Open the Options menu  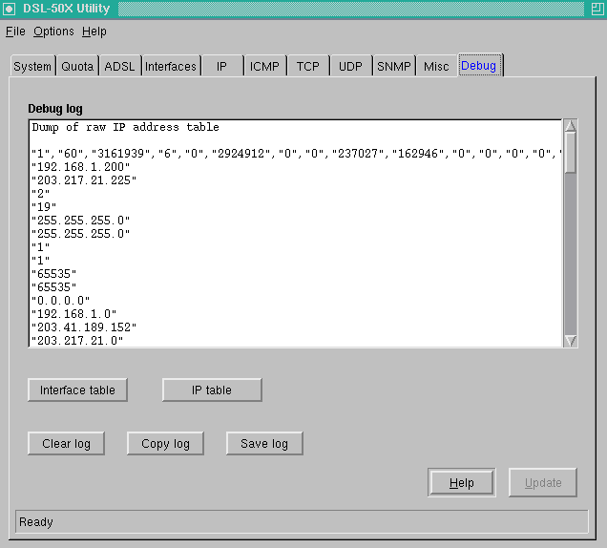click(53, 32)
